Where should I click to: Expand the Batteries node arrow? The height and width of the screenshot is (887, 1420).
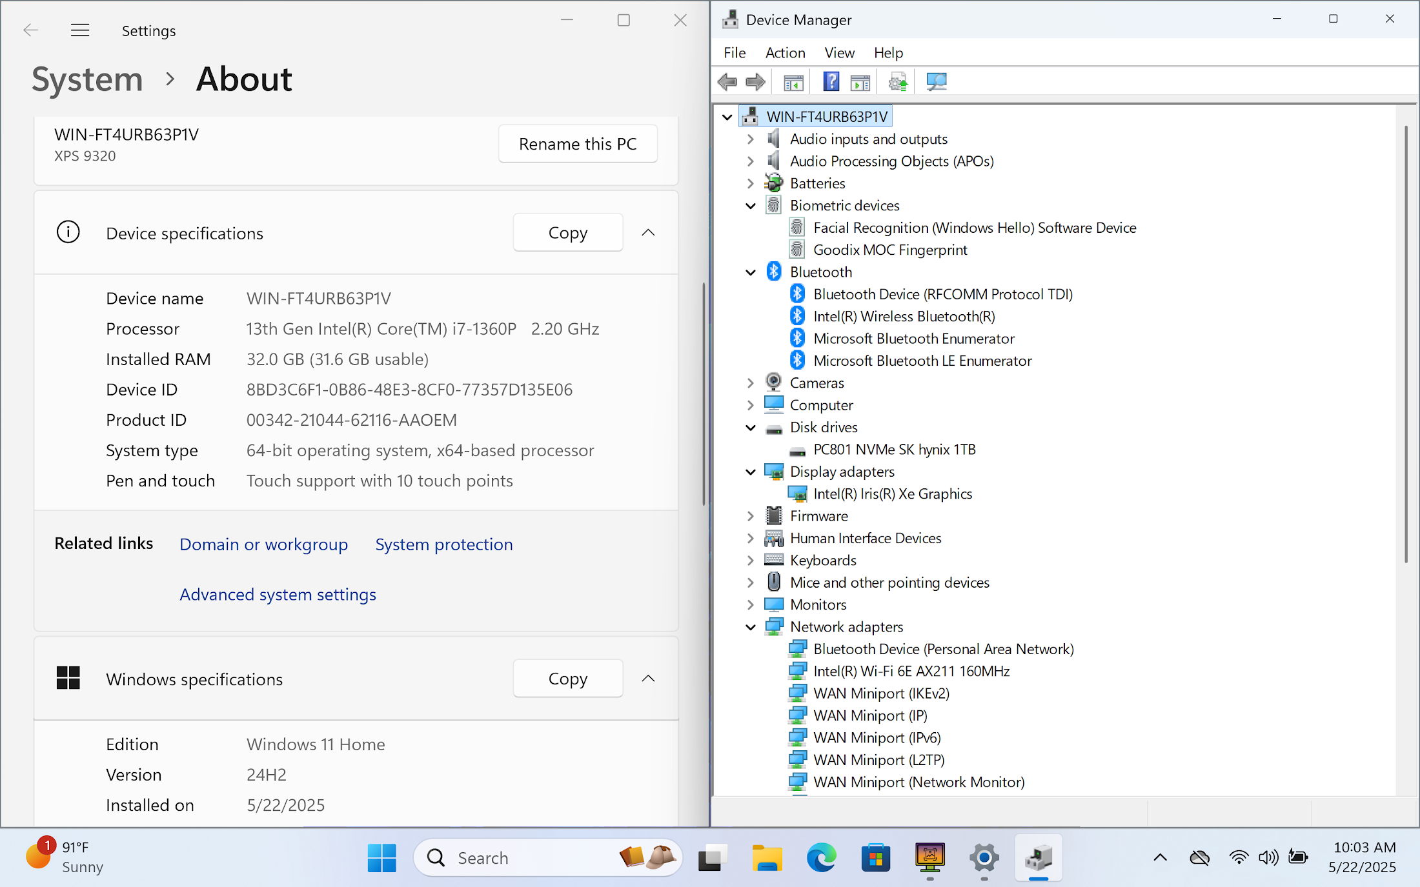(750, 183)
